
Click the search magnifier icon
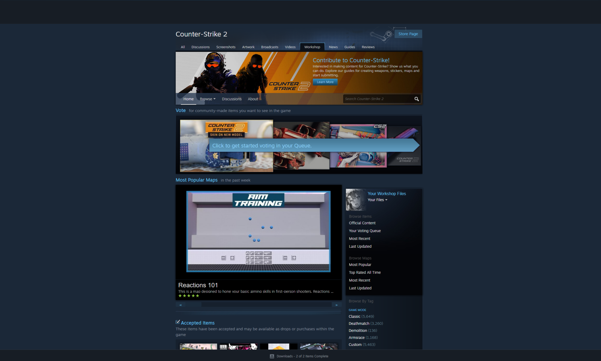tap(416, 99)
